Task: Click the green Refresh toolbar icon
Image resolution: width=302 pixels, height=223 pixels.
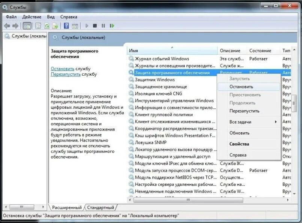Action: (x=47, y=26)
